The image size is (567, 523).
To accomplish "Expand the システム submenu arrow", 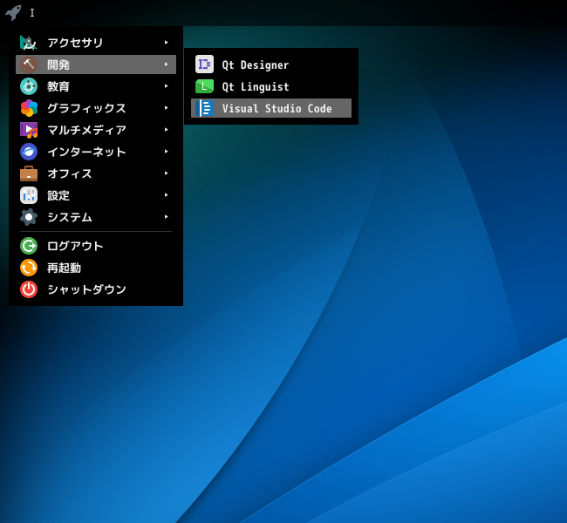I will tap(167, 217).
